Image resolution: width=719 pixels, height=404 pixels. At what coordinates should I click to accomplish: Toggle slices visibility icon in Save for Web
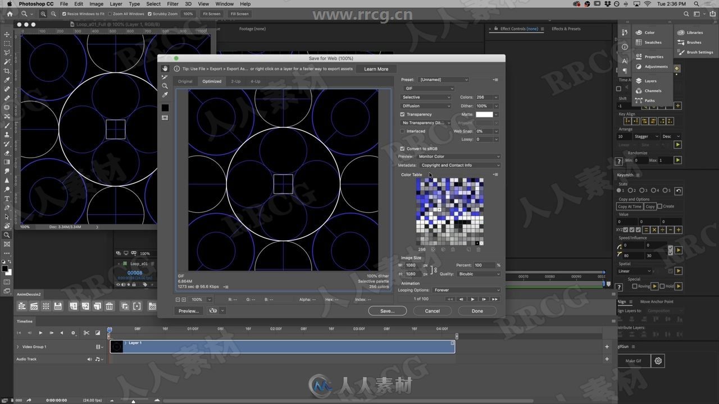(165, 118)
